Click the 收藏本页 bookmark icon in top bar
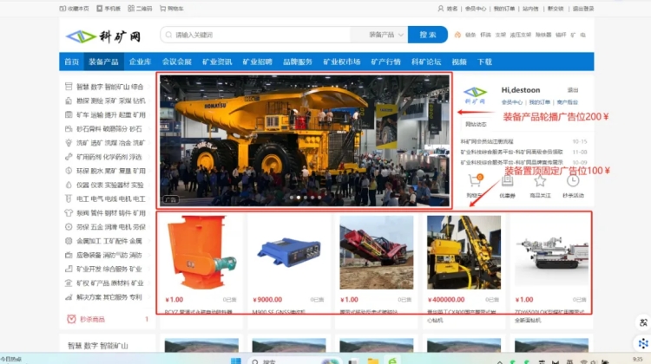The width and height of the screenshot is (651, 364). 62,8
